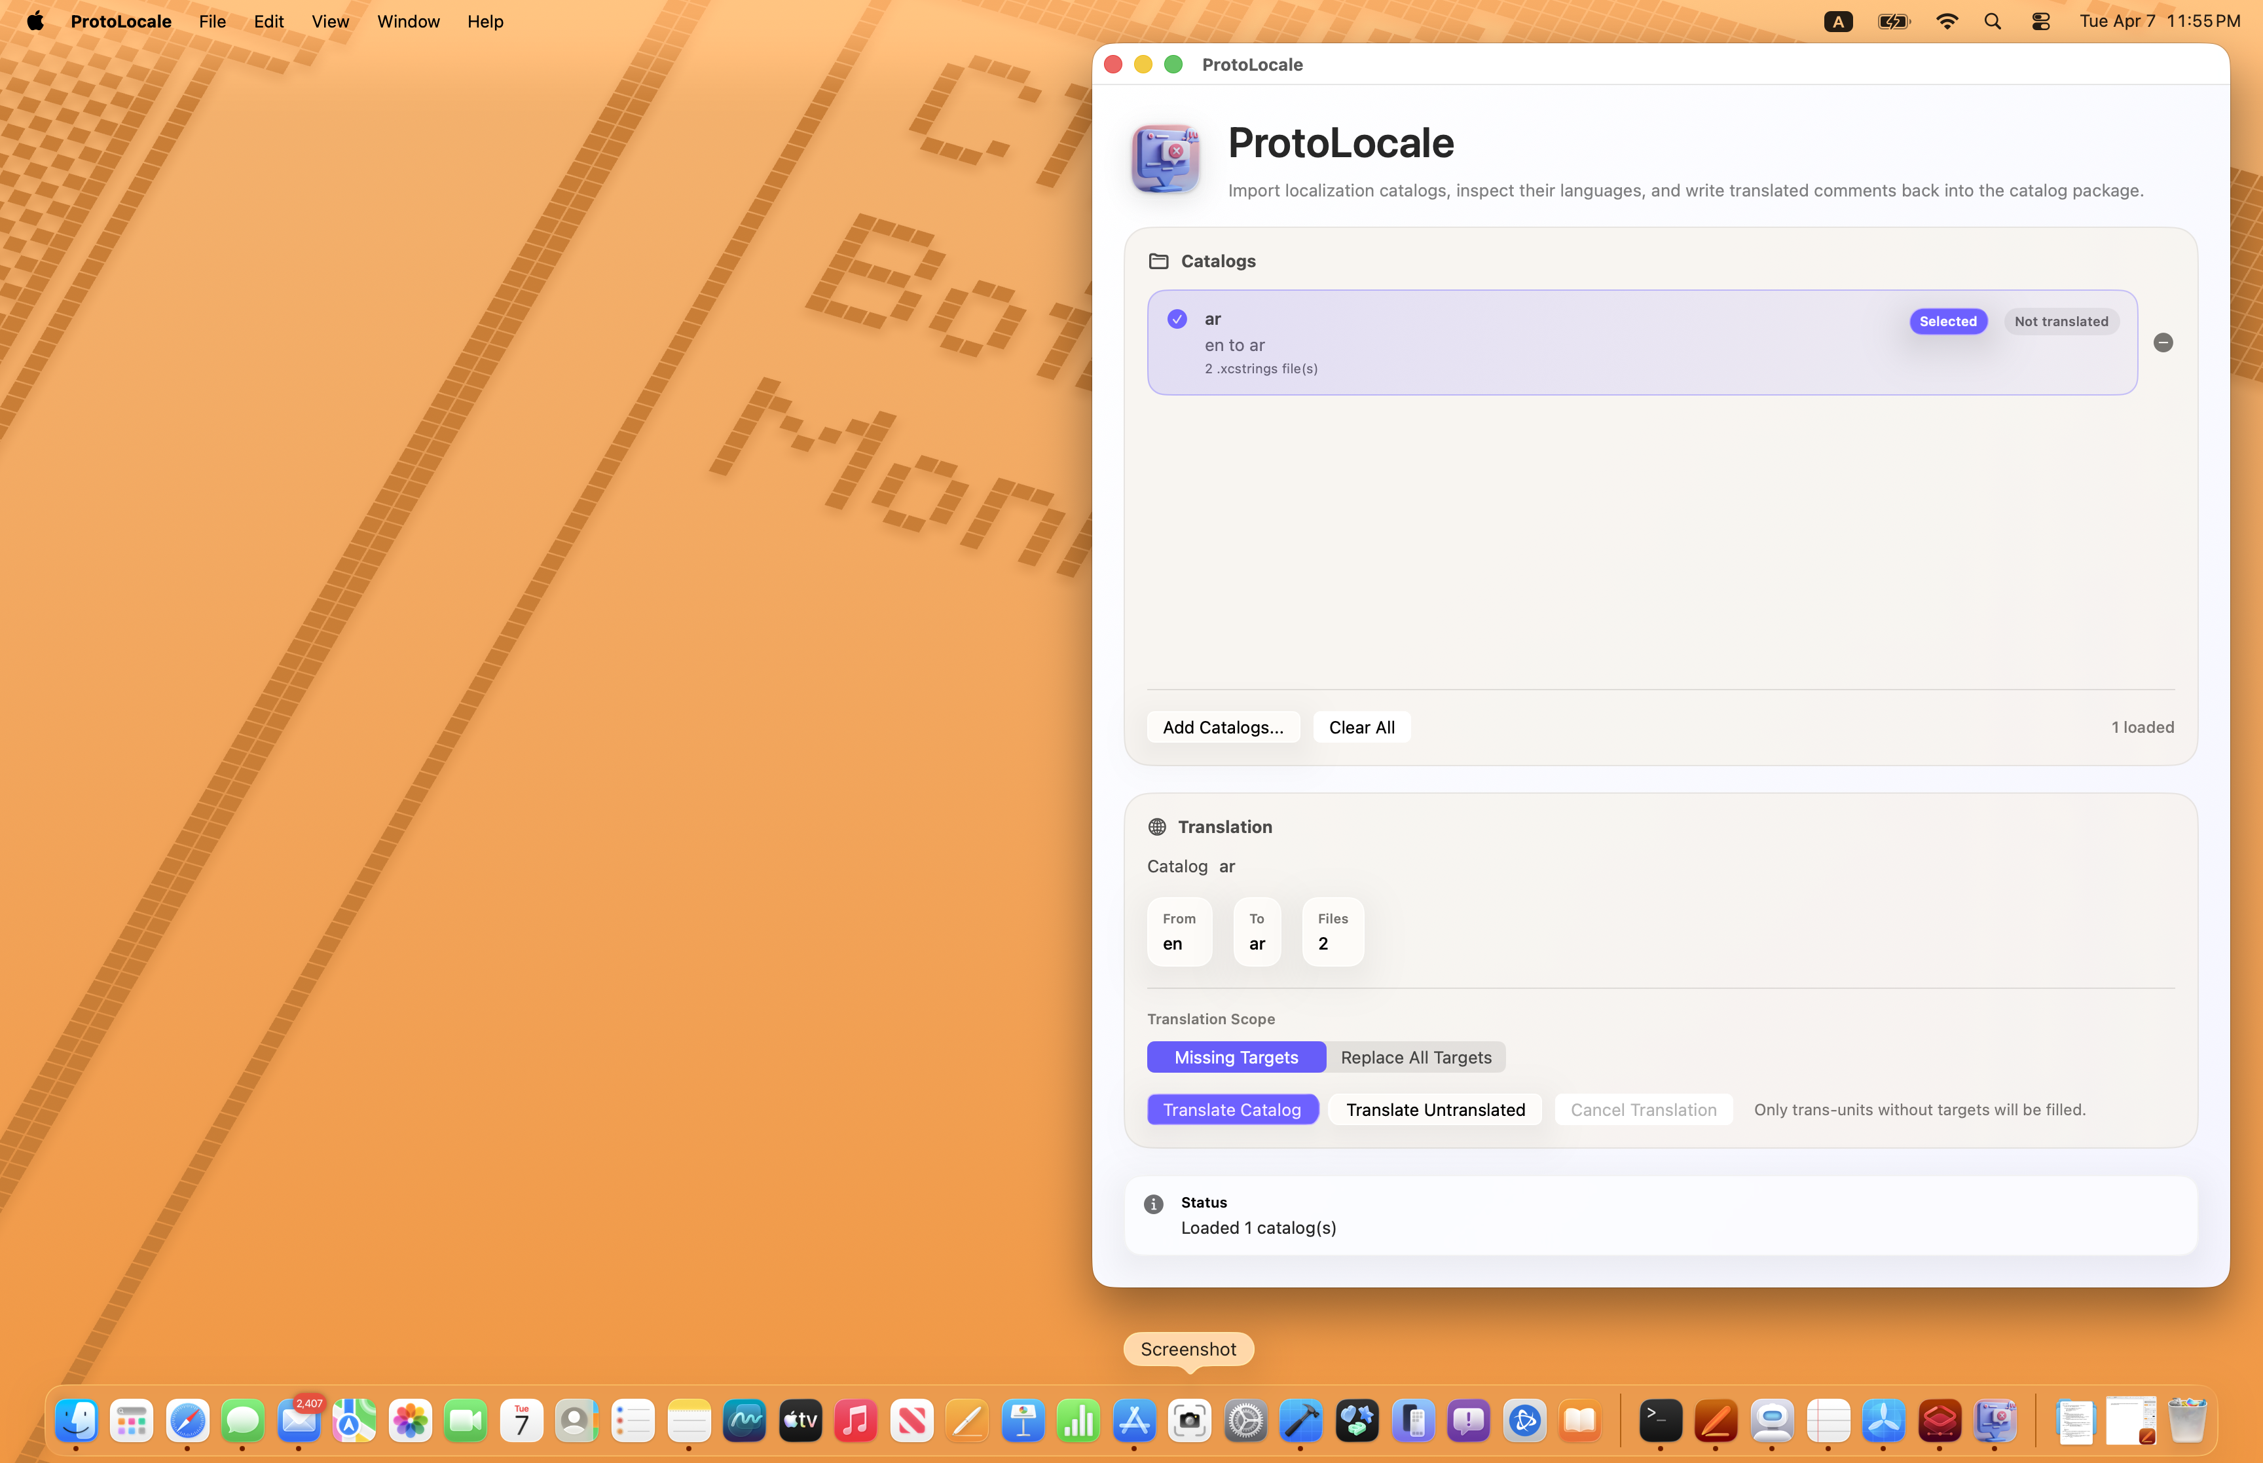Click the Wi-Fi status icon
2263x1463 pixels.
(1946, 21)
